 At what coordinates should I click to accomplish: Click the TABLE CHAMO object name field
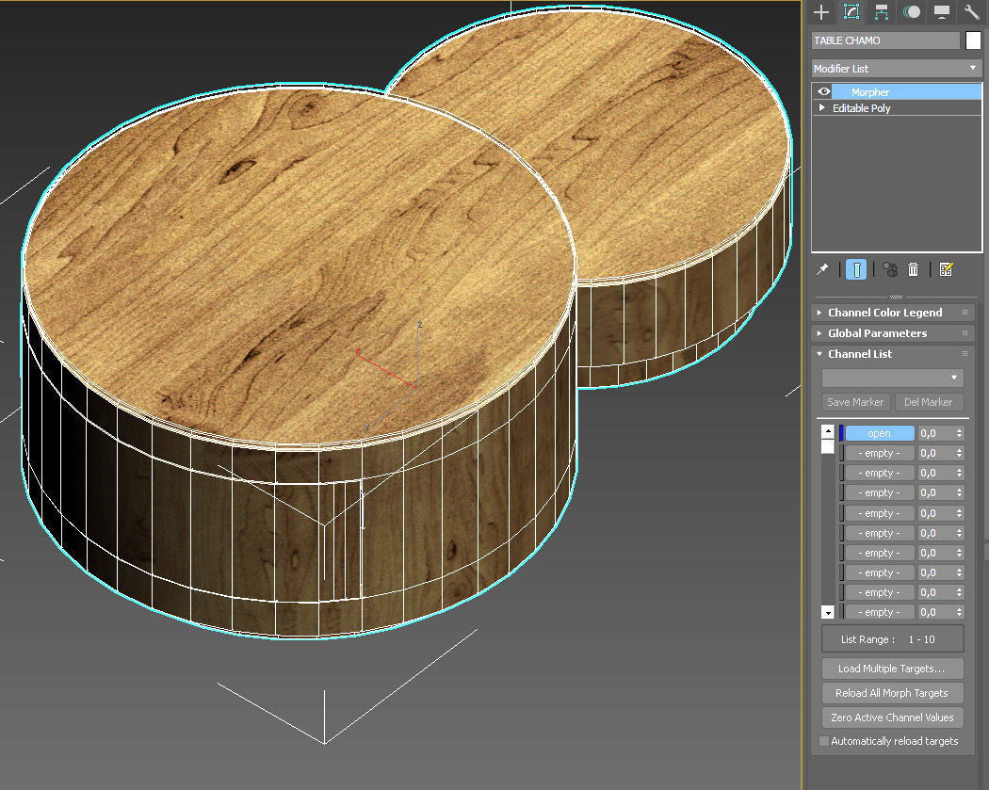coord(885,40)
